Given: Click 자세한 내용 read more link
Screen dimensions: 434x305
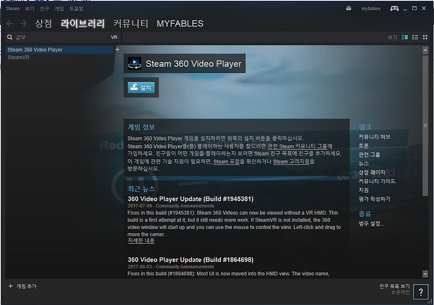Looking at the screenshot, I should tap(141, 241).
